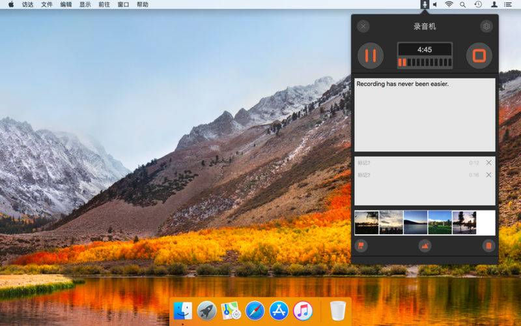521x326 pixels.
Task: Open the Trash in the Dock
Action: coord(338,311)
